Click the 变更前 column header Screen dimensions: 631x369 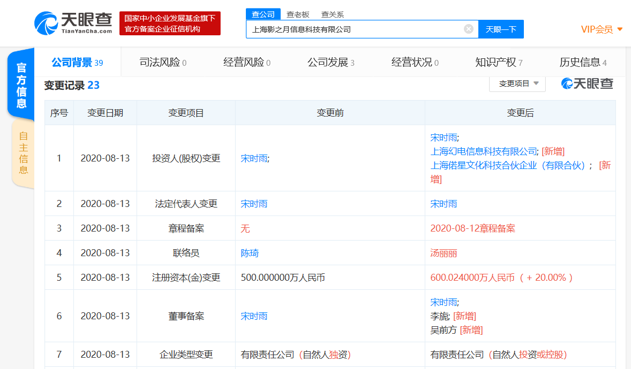330,113
